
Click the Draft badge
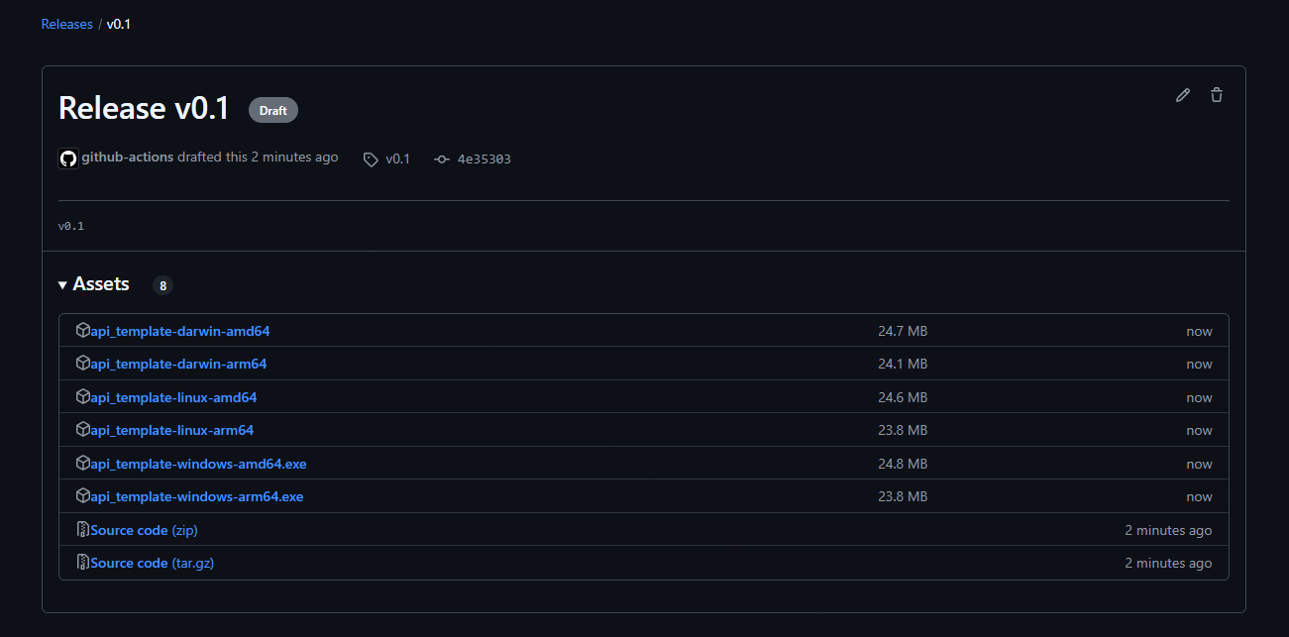pos(272,109)
